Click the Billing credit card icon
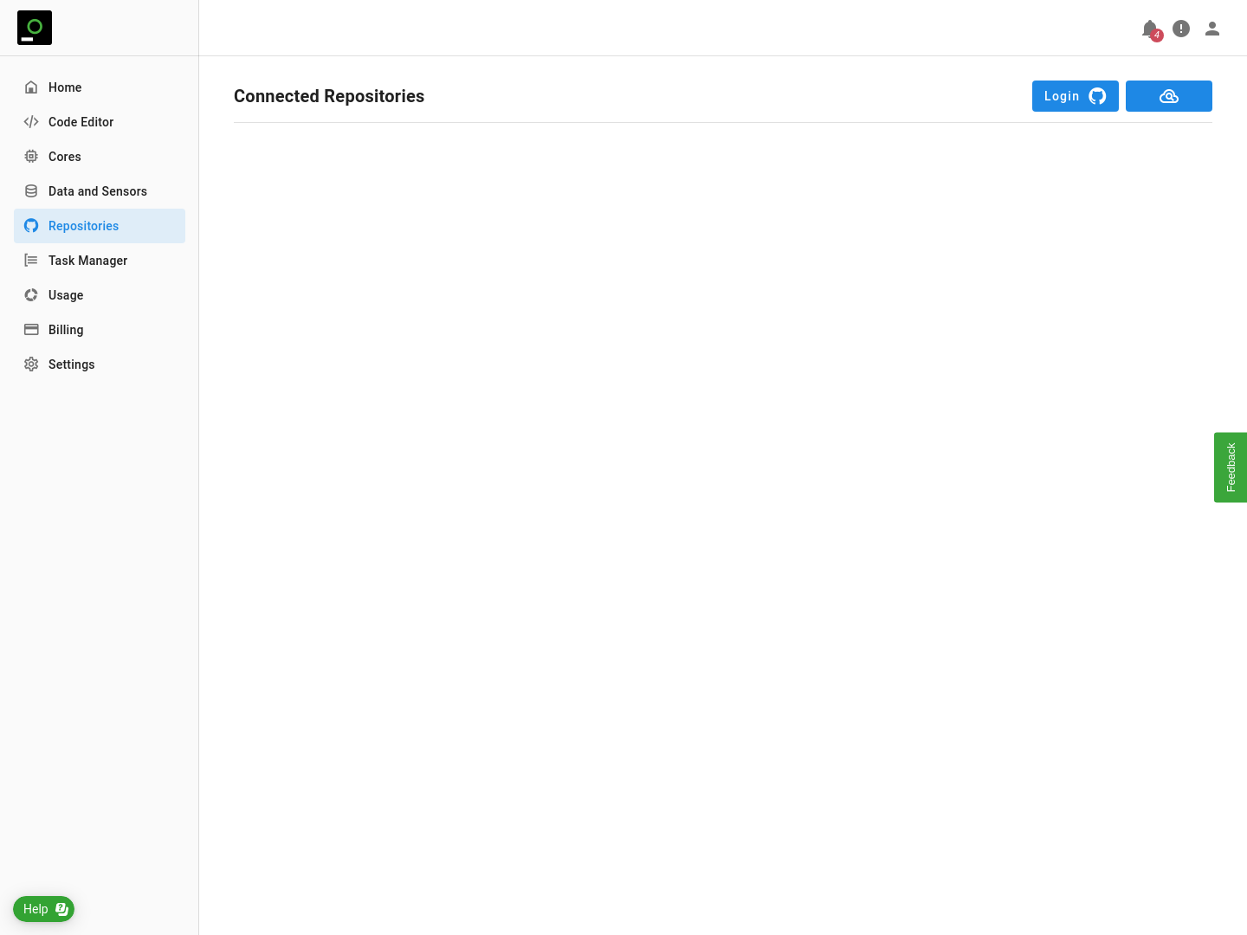Screen dimensions: 1247x935 coord(31,330)
